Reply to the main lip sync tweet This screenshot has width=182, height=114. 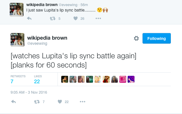click(13, 102)
